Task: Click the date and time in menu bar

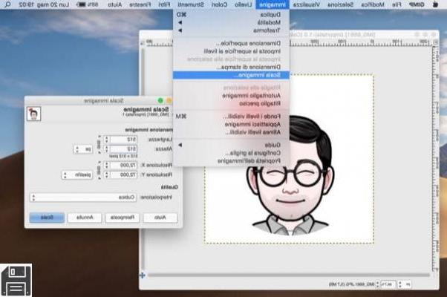Action: point(44,4)
